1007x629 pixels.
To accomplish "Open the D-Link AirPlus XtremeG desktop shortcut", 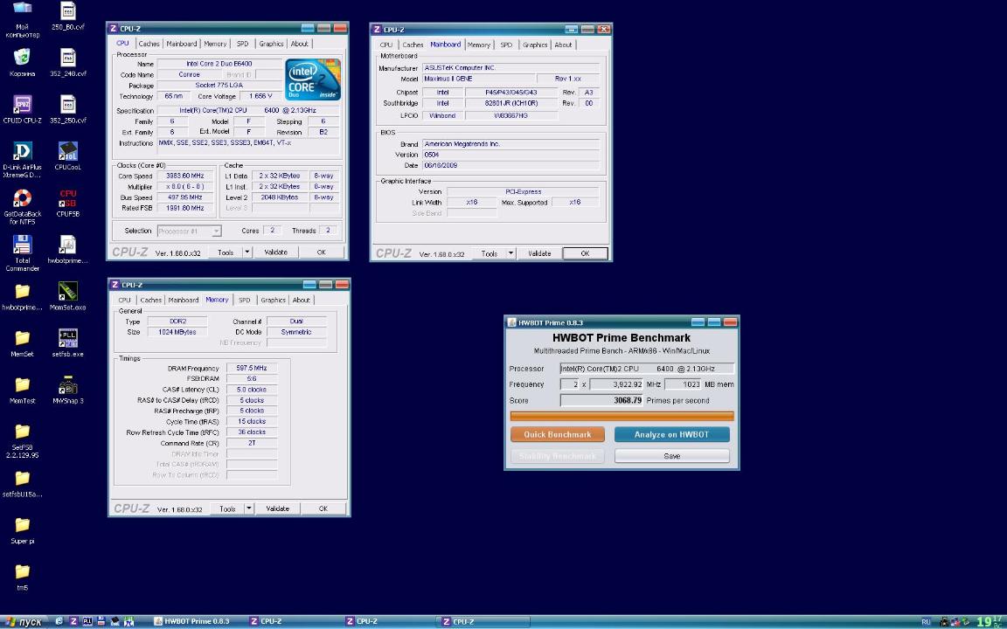I will (22, 159).
